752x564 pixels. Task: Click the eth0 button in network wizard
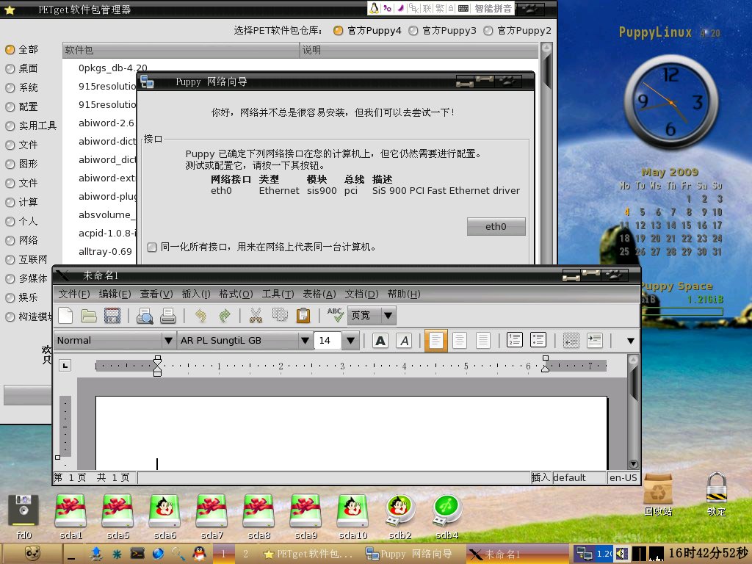(x=496, y=226)
